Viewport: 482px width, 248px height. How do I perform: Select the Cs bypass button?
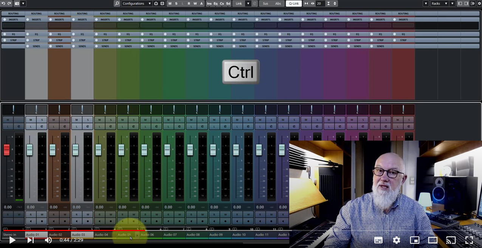coord(222,3)
